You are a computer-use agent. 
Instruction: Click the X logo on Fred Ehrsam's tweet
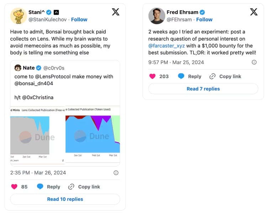click(x=254, y=12)
